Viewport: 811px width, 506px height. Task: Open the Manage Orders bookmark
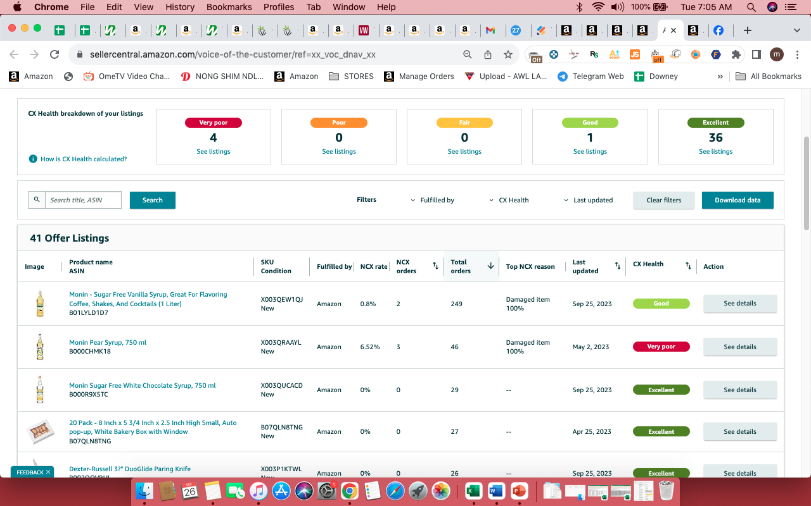pyautogui.click(x=418, y=76)
